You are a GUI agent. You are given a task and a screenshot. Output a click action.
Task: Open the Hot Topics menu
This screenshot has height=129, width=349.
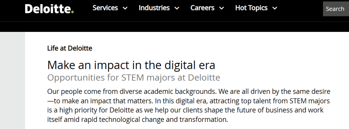[x=251, y=8]
